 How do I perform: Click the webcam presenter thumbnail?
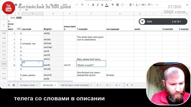click(x=168, y=84)
